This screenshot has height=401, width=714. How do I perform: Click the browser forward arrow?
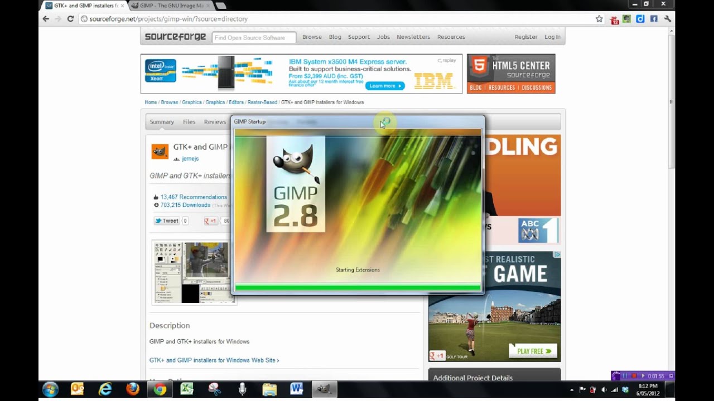(x=58, y=18)
